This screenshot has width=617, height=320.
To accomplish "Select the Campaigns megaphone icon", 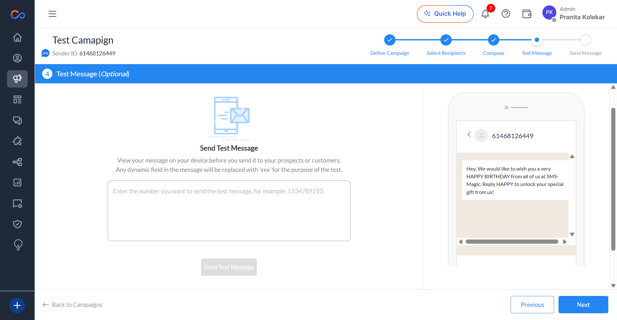I will 17,79.
